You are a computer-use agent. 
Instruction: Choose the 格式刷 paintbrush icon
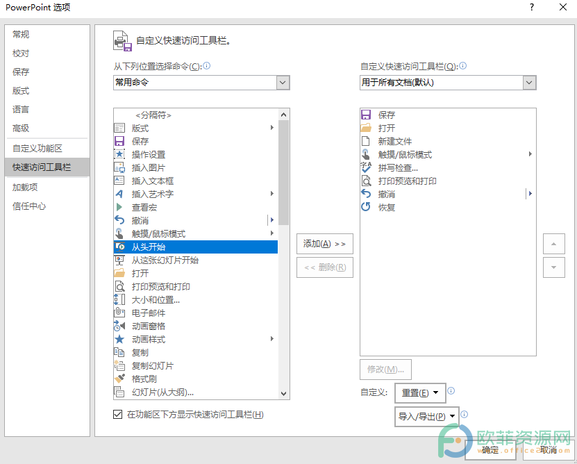pos(119,379)
